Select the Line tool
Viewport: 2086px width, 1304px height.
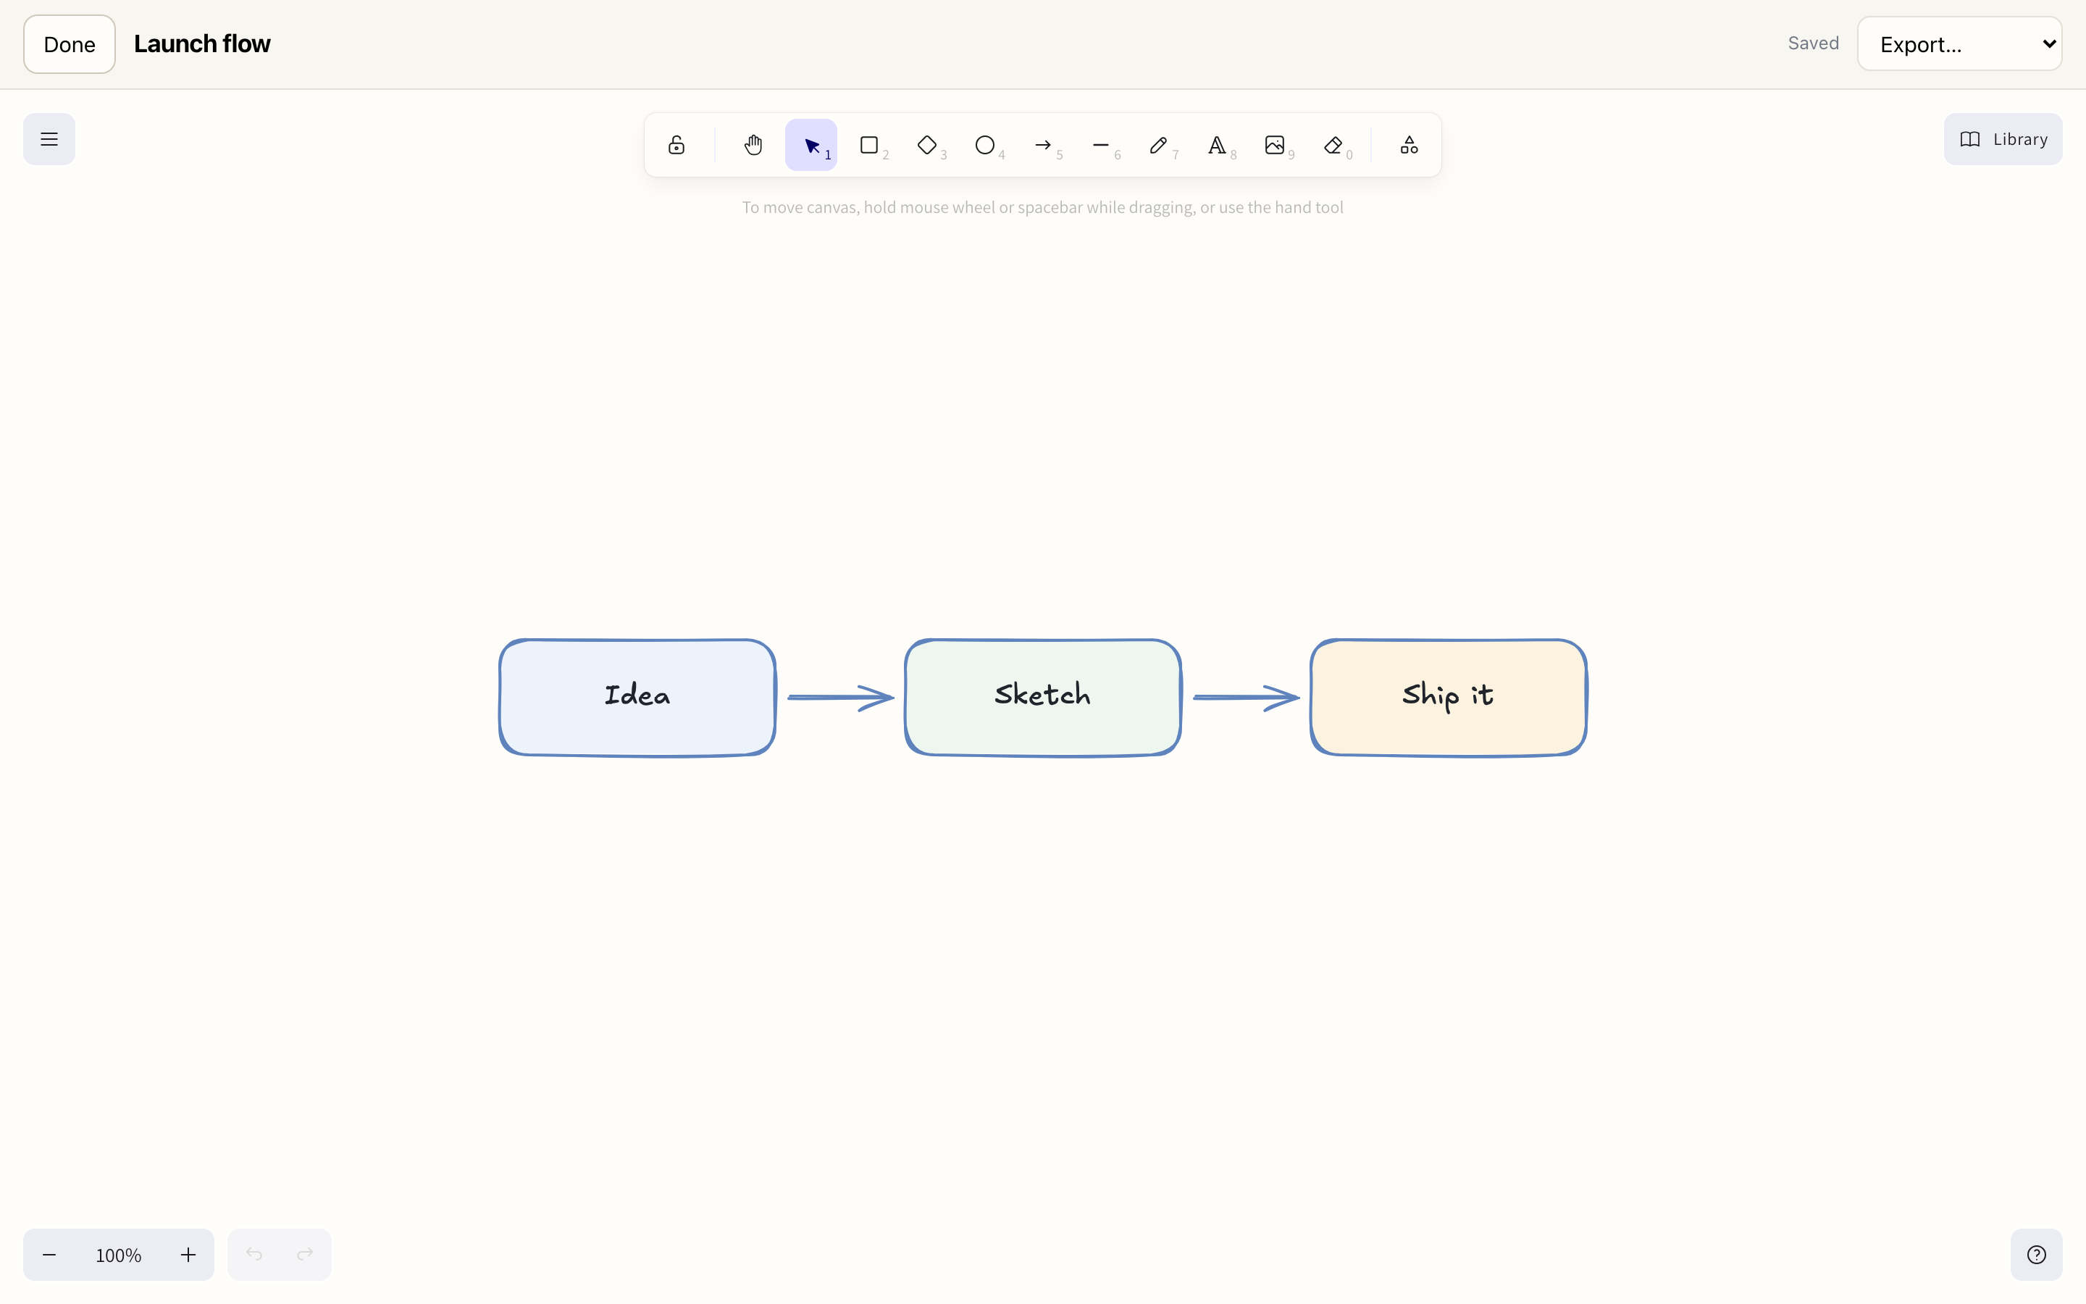point(1101,145)
